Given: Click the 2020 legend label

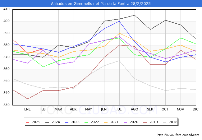Looking at the screenshot, I should (x=134, y=122).
